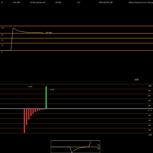Click the SI MunafaSutraR header label
Image resolution: width=153 pixels, height=153 pixels.
38,2
